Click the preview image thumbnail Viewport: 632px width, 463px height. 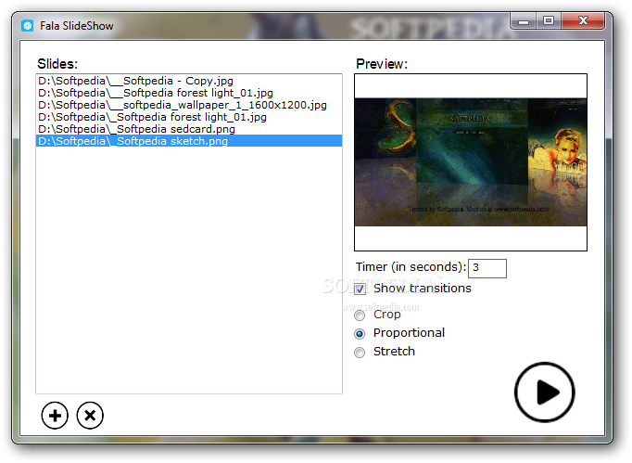point(471,161)
